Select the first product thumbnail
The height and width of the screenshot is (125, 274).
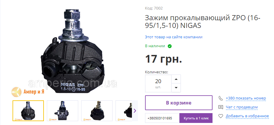point(28,111)
